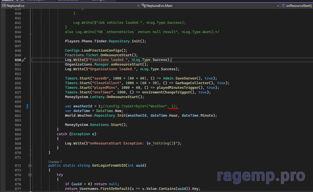Set a breakpoint in the margin beside line 862

tap(3, 116)
